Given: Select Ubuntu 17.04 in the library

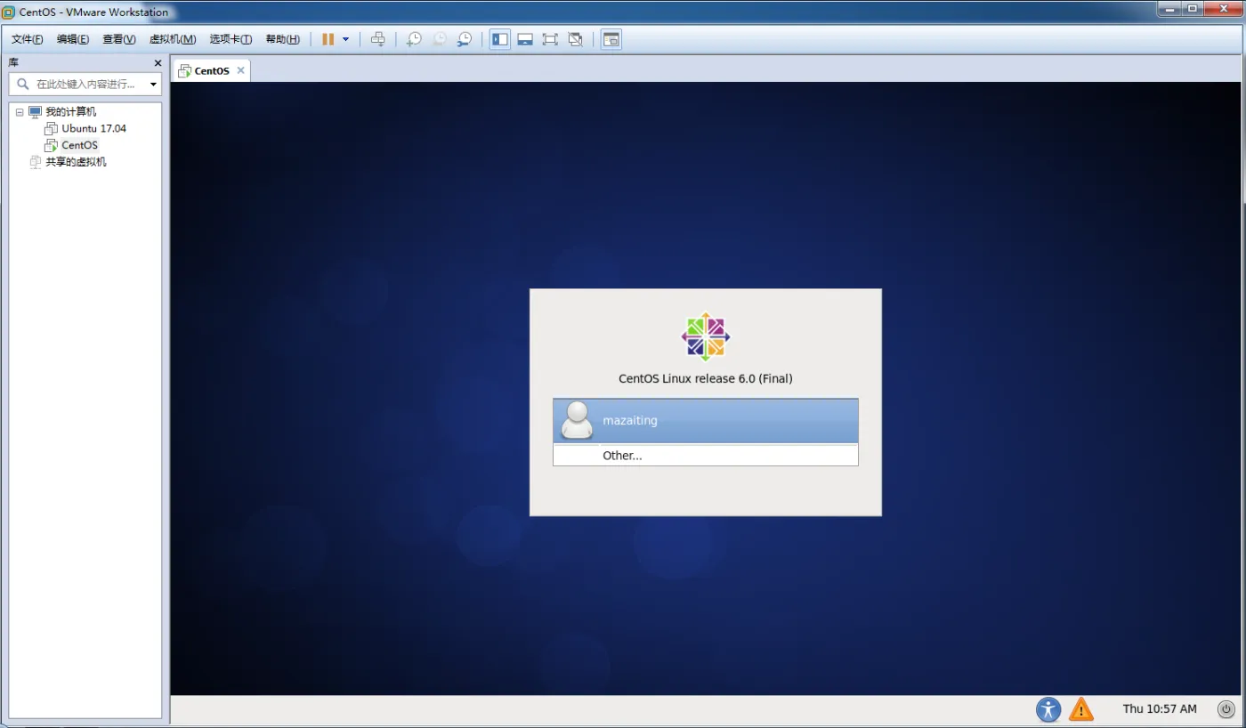Looking at the screenshot, I should tap(93, 128).
